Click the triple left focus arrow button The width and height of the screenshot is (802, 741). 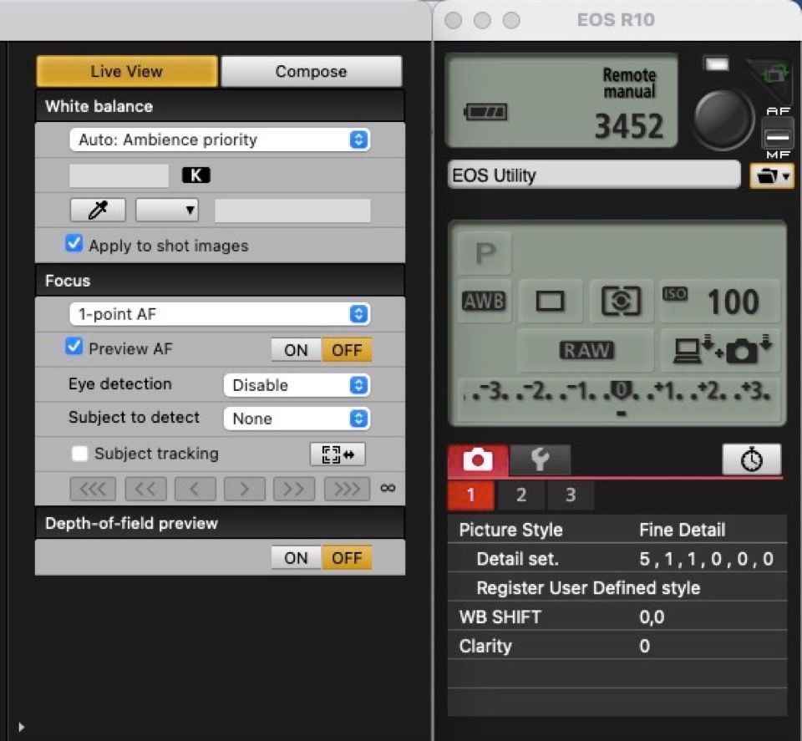pyautogui.click(x=93, y=490)
